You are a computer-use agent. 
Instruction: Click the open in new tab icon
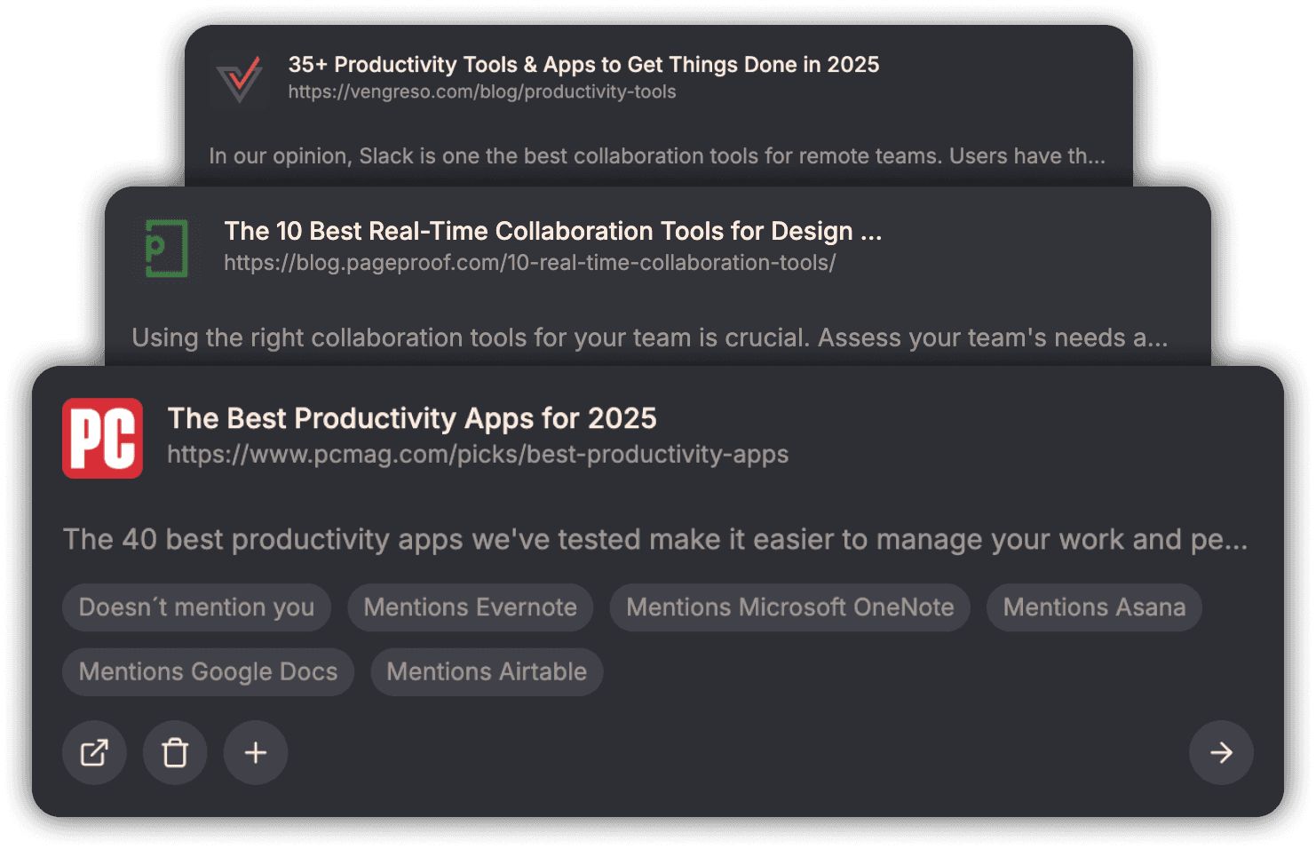(x=94, y=752)
